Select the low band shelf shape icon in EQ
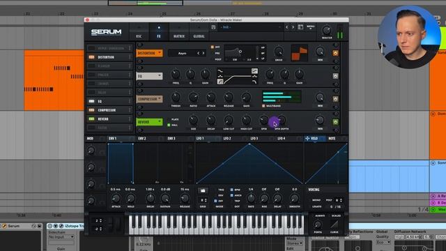 tap(220, 71)
